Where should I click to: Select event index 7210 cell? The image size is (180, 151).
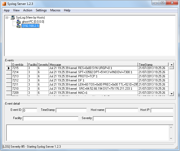tap(20, 89)
